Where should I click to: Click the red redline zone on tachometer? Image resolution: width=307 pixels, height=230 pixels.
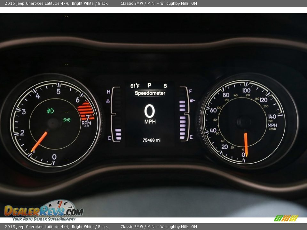coord(86,111)
